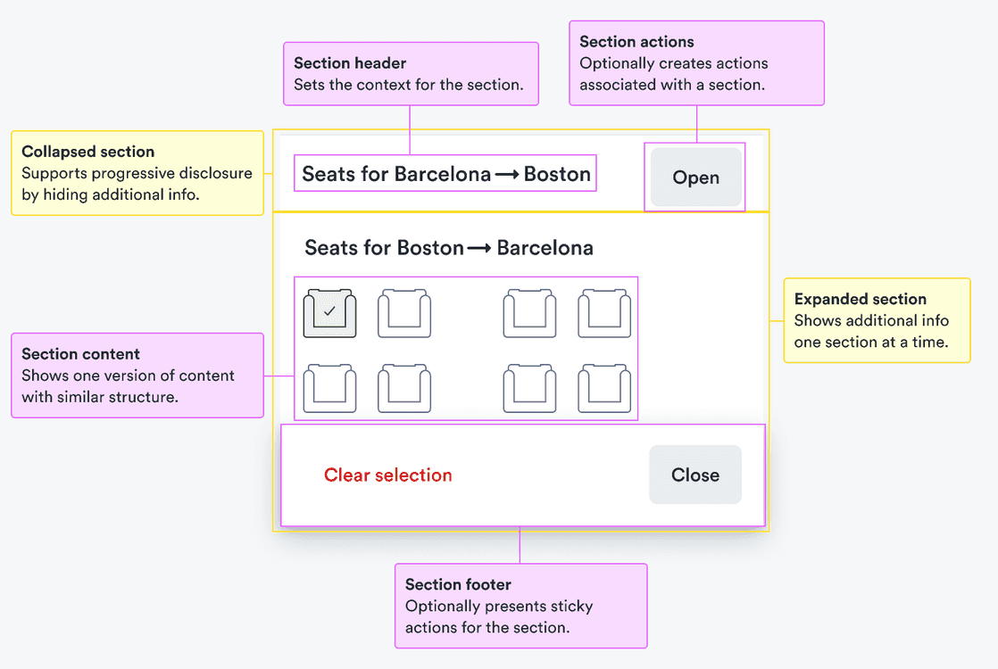Click the arrow in the Barcelona → Boston header
This screenshot has width=998, height=669.
(x=507, y=175)
